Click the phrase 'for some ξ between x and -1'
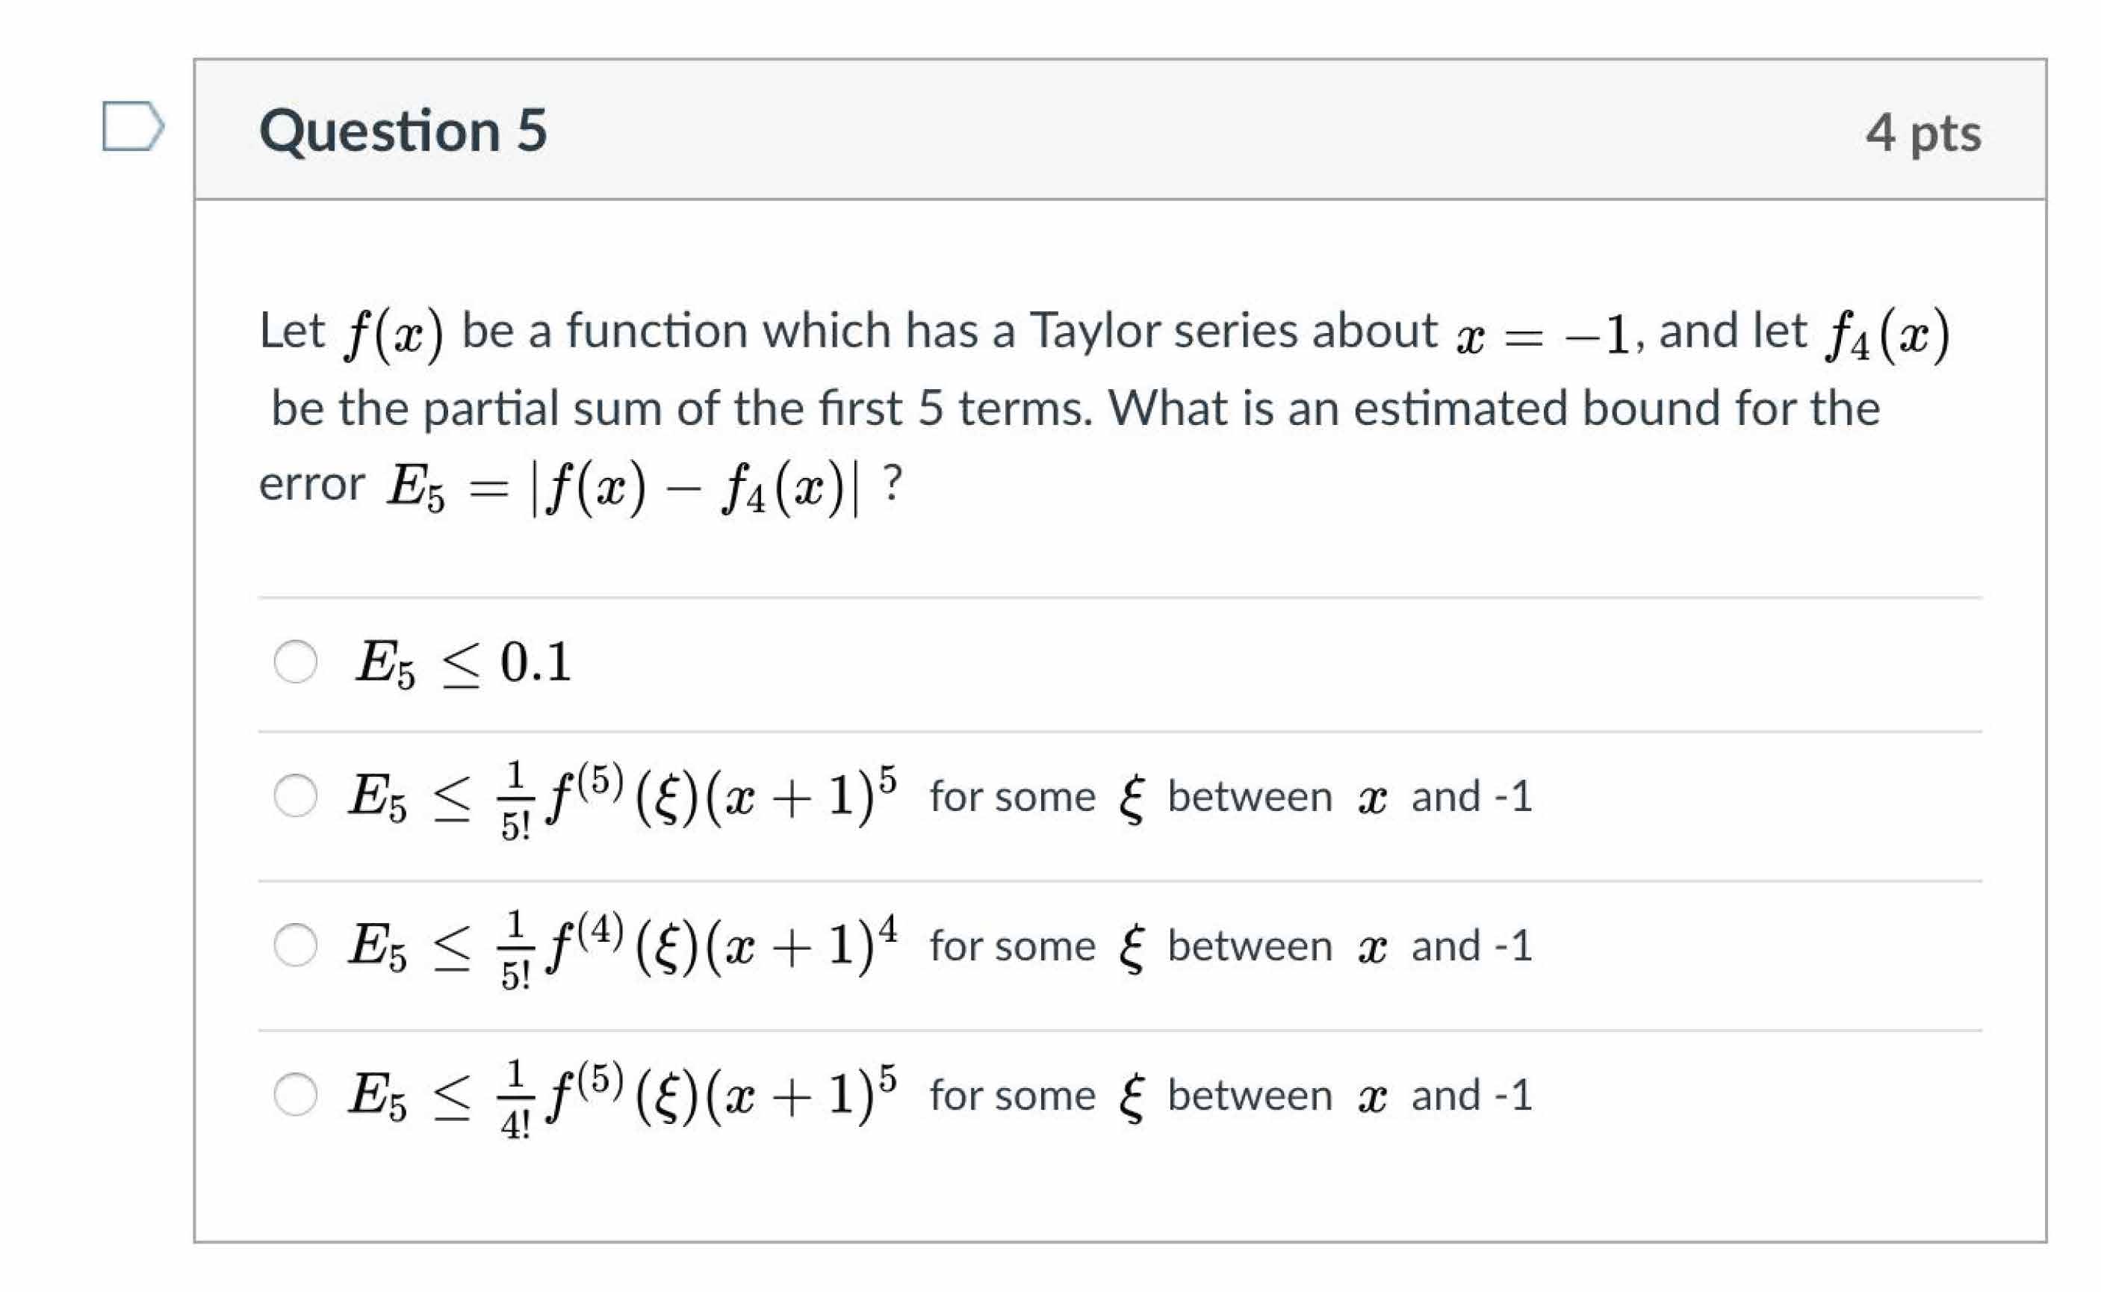2101x1292 pixels. [1230, 798]
